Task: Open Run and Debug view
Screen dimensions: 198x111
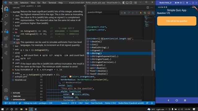Action: pos(6,31)
